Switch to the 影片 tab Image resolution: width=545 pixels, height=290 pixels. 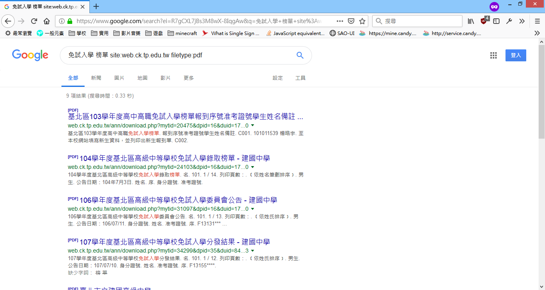tap(166, 78)
